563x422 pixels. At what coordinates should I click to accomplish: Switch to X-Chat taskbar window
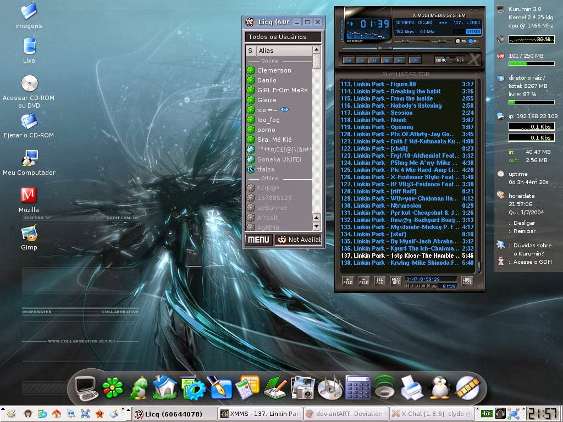tap(431, 414)
